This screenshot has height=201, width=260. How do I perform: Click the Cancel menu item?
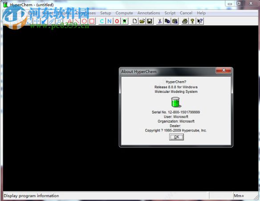(x=186, y=13)
